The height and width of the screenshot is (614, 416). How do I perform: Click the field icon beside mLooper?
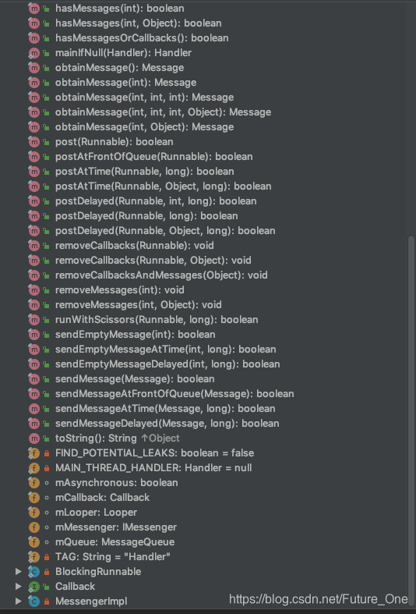point(34,513)
